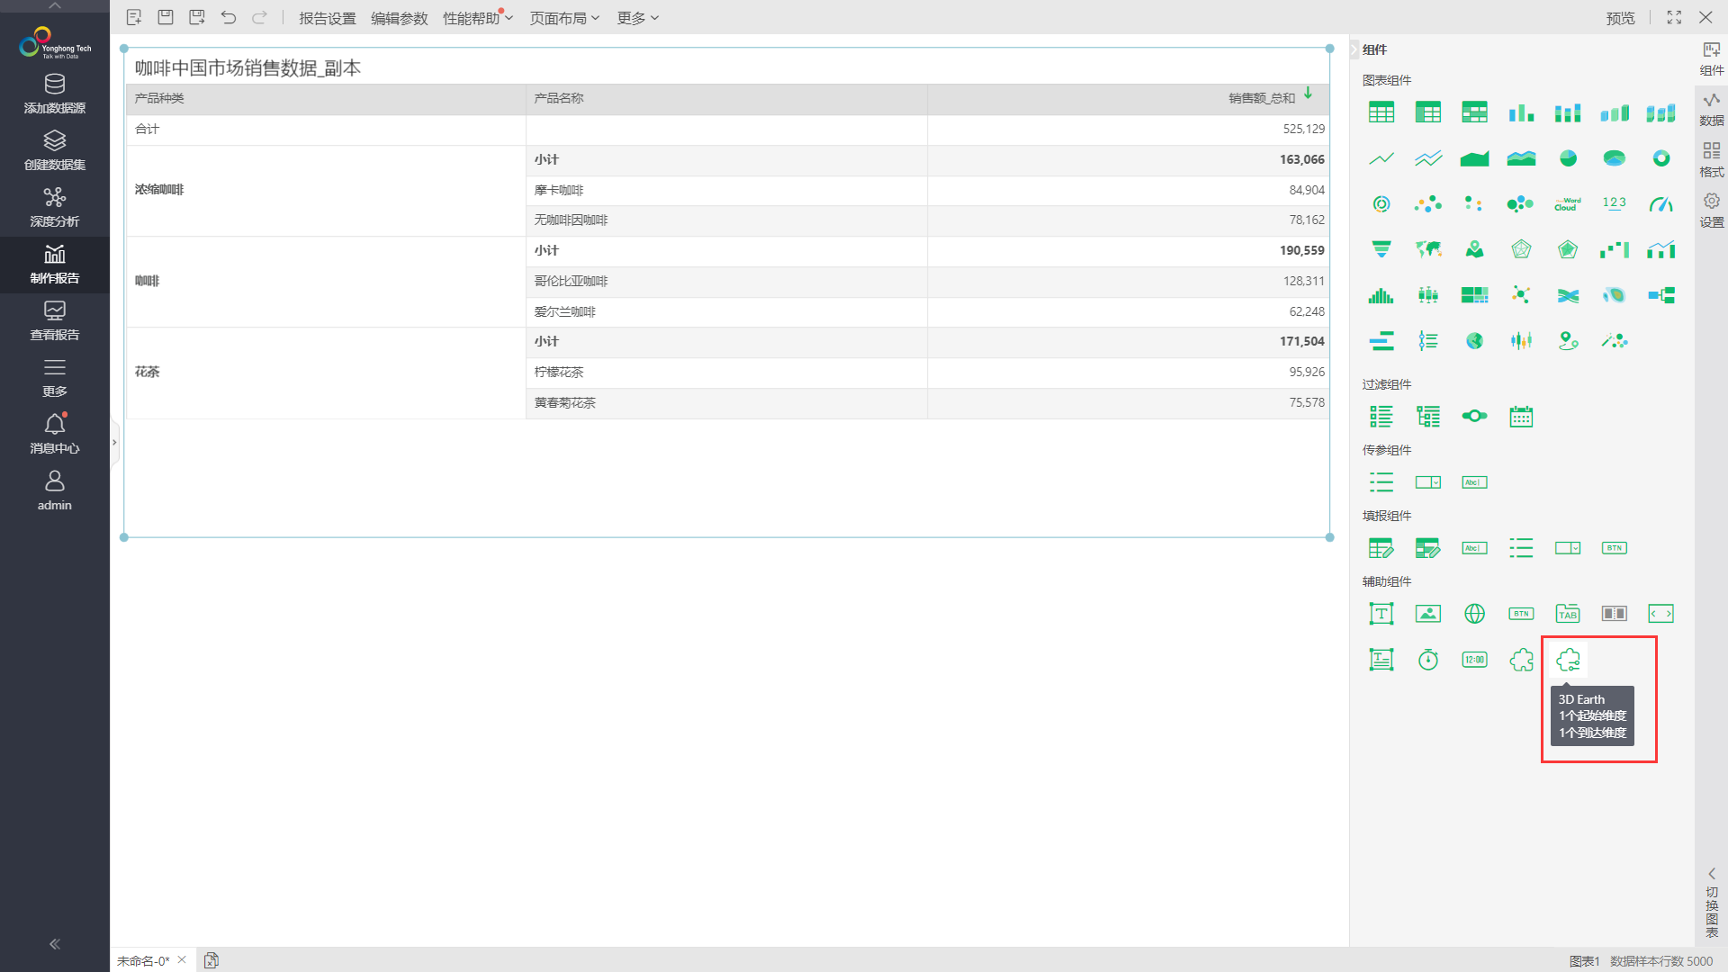The image size is (1728, 972).
Task: Pick the treemap chart component
Action: 1474,295
